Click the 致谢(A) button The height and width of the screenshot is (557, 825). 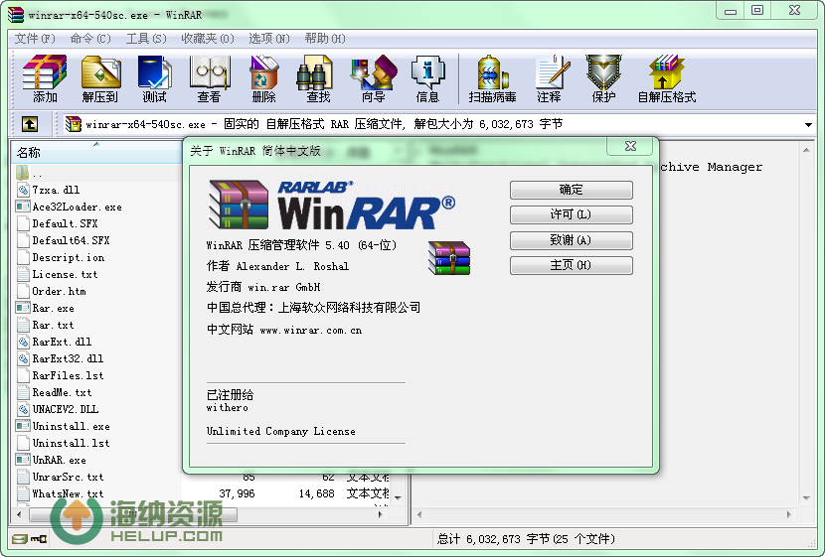(571, 240)
